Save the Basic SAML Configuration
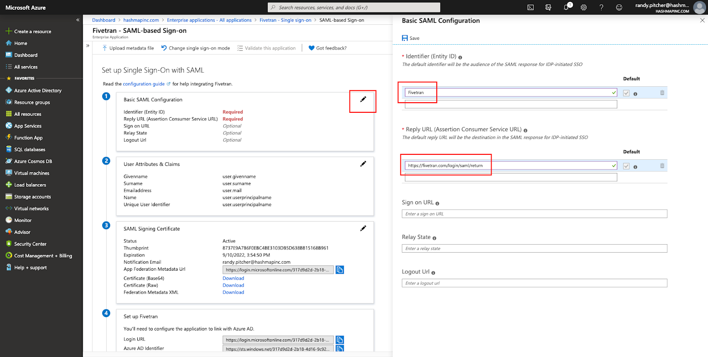 point(411,38)
